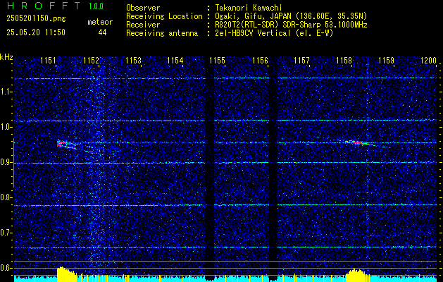Click the 0.8 kHz axis label
Image resolution: width=443 pixels, height=282 pixels.
(x=6, y=197)
